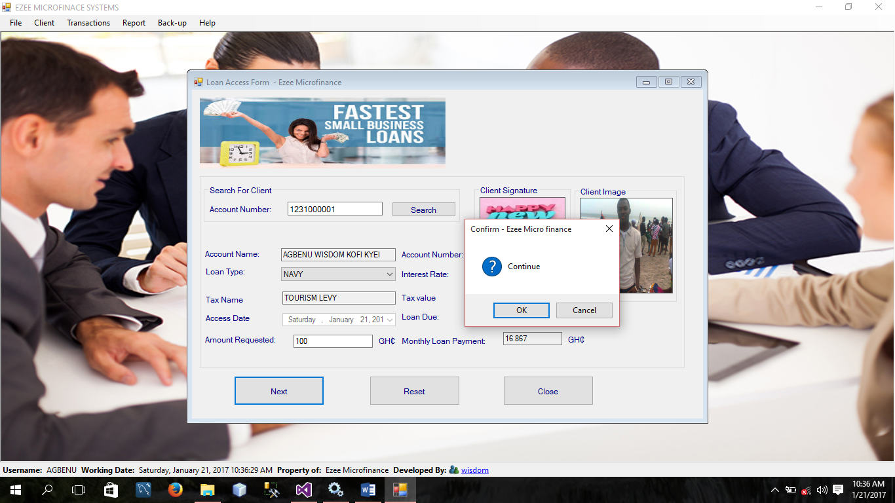This screenshot has height=503, width=895.
Task: Open the Transactions menu
Action: (88, 23)
